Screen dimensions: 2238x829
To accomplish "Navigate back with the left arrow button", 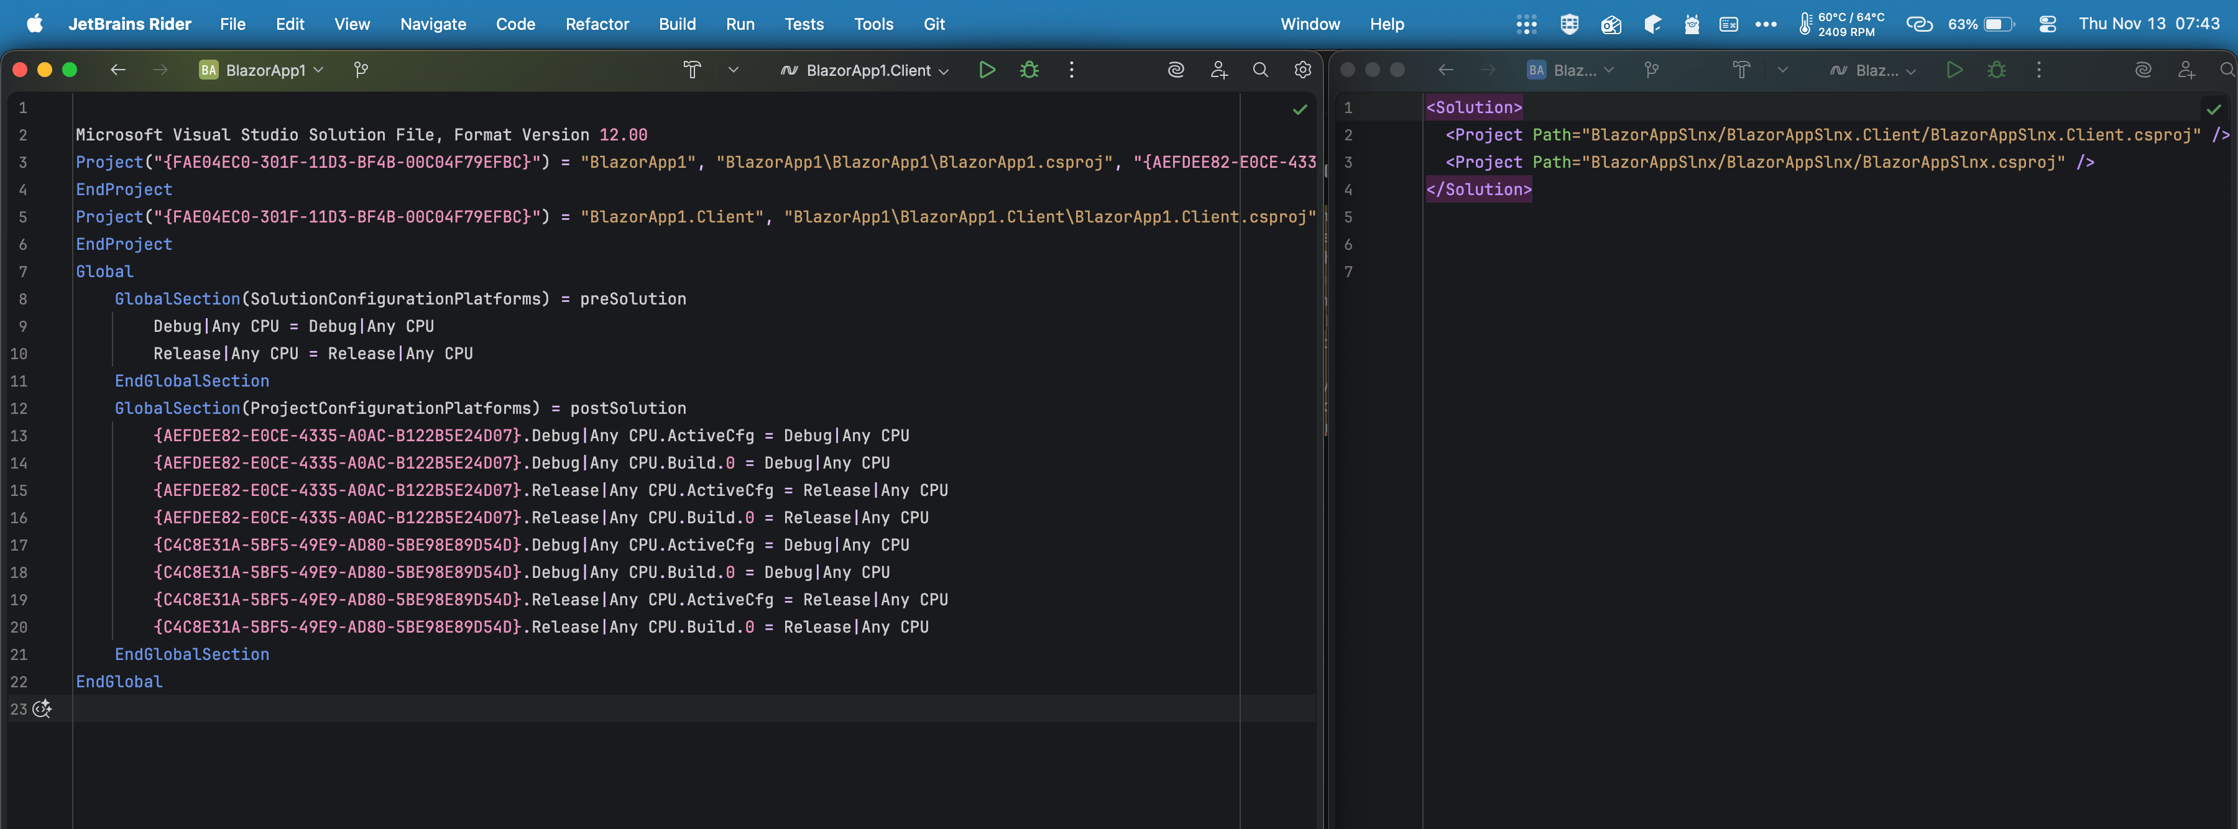I will pos(118,70).
